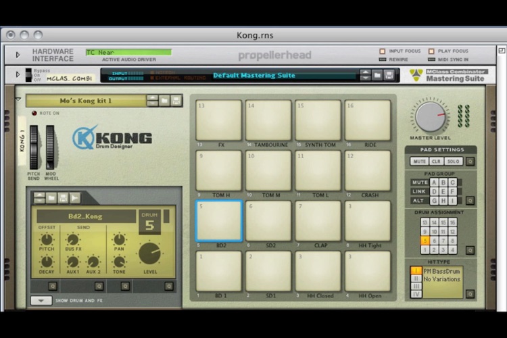Select hit type IV
The width and height of the screenshot is (507, 338).
click(x=416, y=294)
